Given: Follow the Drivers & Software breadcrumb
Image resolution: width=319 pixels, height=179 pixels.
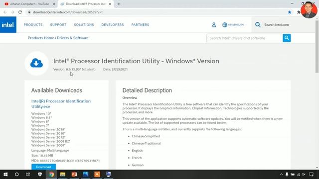Looking at the screenshot, I should pos(73,38).
